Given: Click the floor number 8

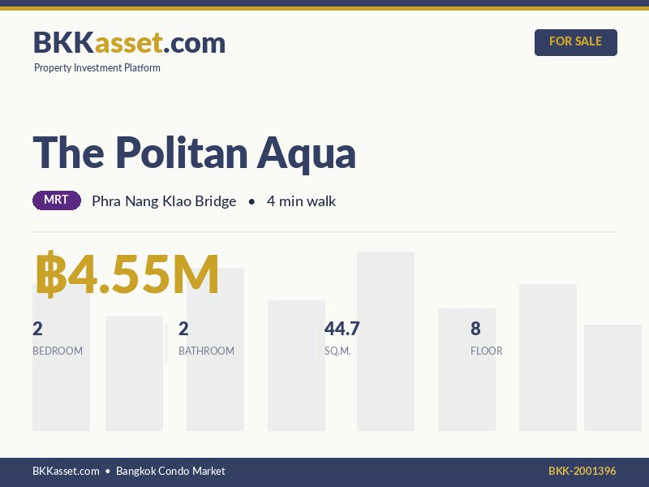Looking at the screenshot, I should coord(475,329).
